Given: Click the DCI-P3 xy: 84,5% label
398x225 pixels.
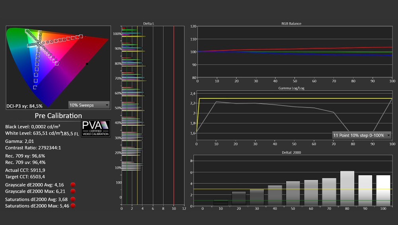Looking at the screenshot, I should (24, 106).
